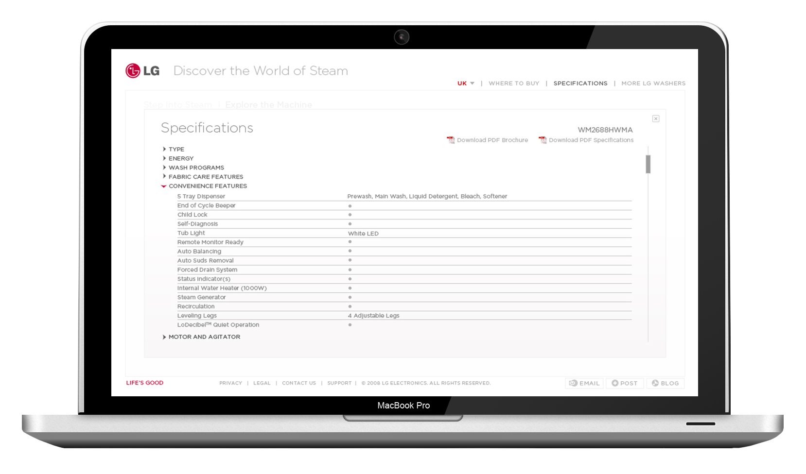Download PDF Specifications link
Image resolution: width=806 pixels, height=474 pixels.
point(591,140)
